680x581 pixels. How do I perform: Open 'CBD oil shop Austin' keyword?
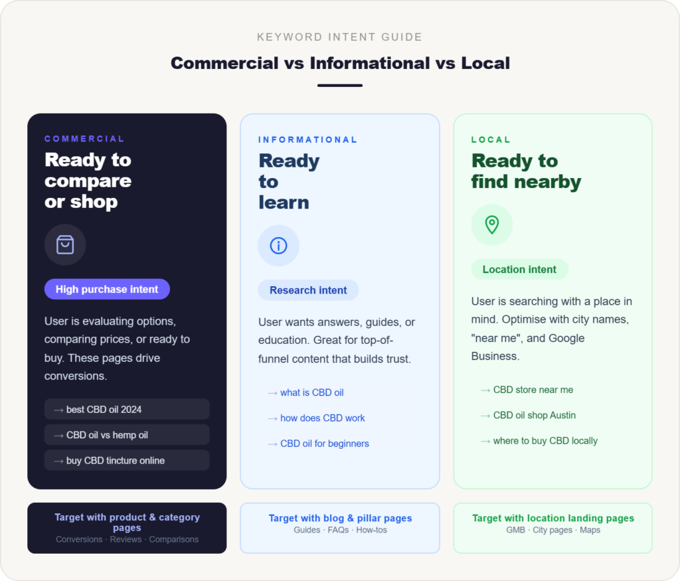[x=534, y=415]
